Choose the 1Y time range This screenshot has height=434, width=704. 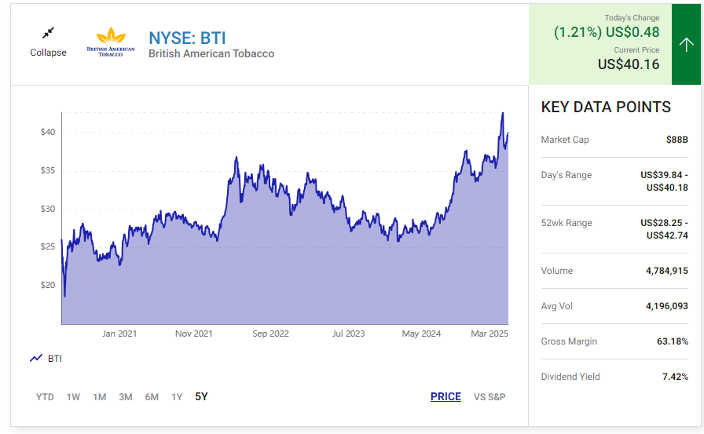click(x=177, y=397)
